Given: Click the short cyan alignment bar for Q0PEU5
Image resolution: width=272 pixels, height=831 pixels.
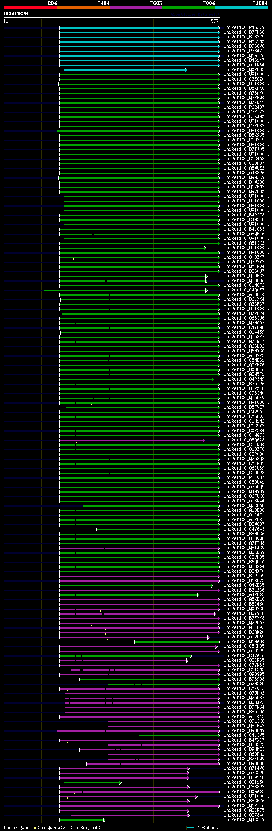Looking at the screenshot, I should [125, 70].
